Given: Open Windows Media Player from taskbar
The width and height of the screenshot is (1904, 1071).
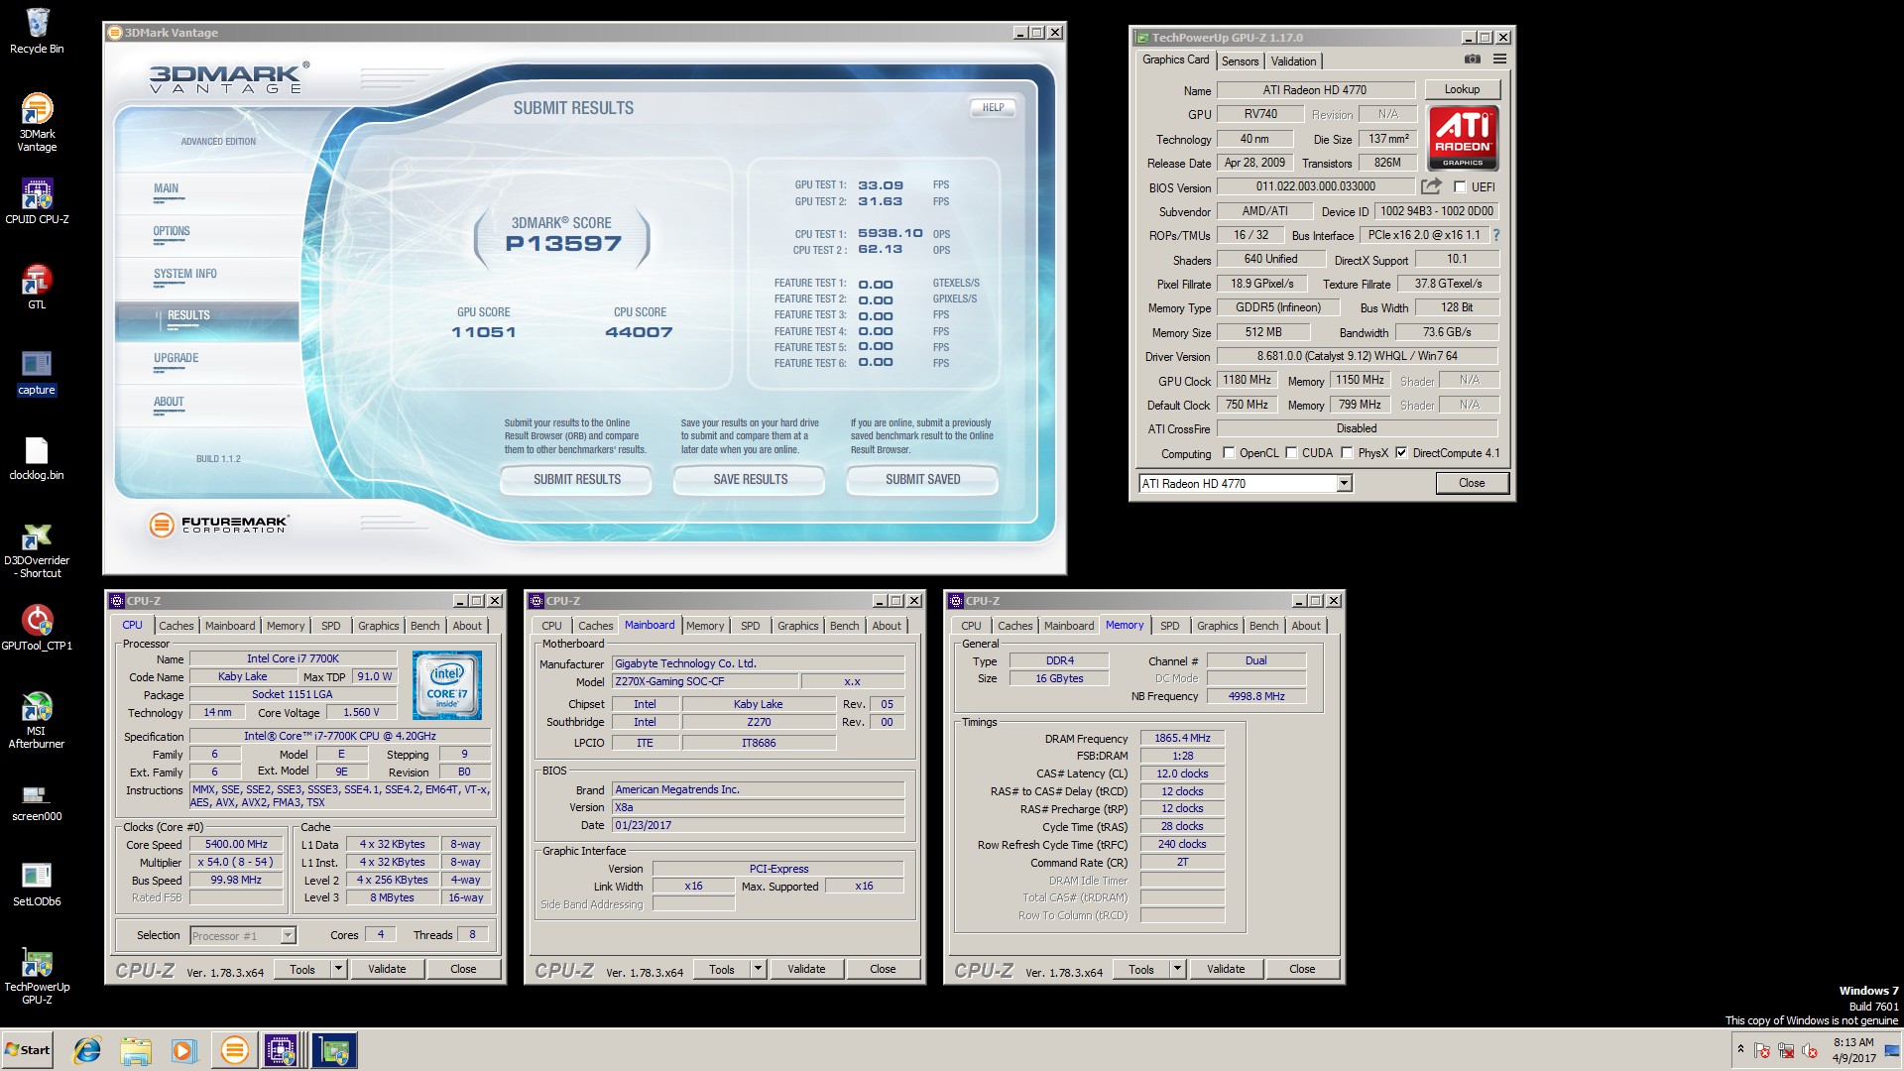Looking at the screenshot, I should [x=183, y=1050].
